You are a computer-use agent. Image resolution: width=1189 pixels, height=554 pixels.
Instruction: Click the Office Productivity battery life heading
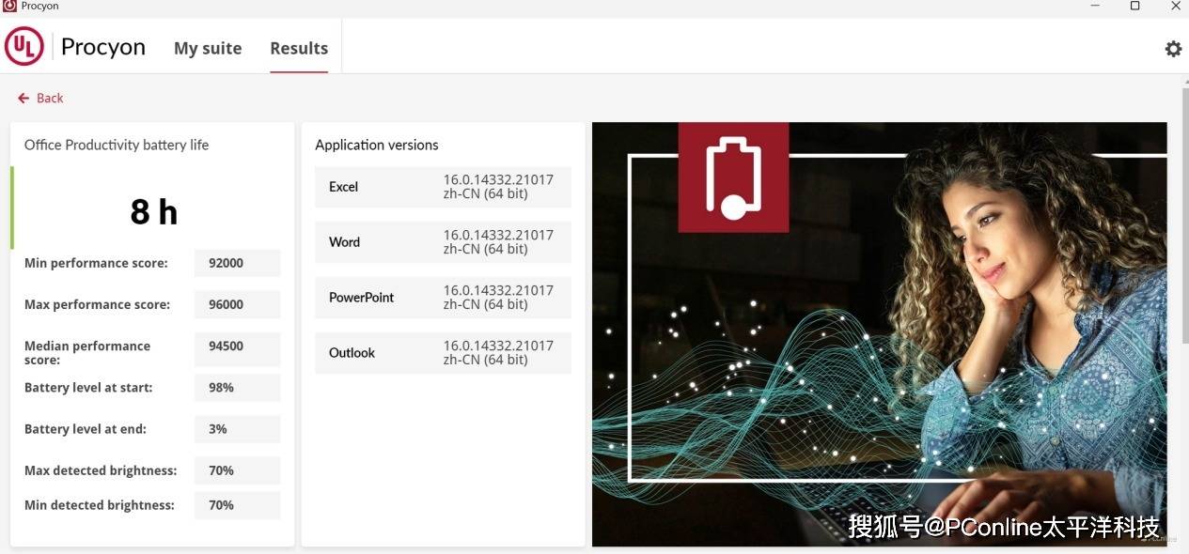pyautogui.click(x=117, y=145)
